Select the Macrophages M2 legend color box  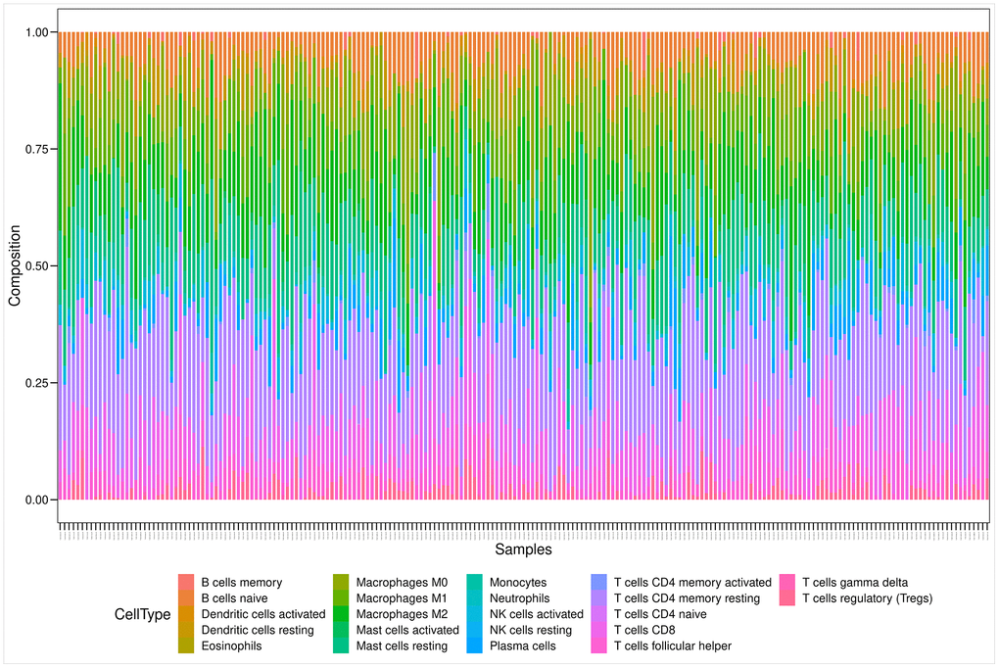[x=341, y=614]
